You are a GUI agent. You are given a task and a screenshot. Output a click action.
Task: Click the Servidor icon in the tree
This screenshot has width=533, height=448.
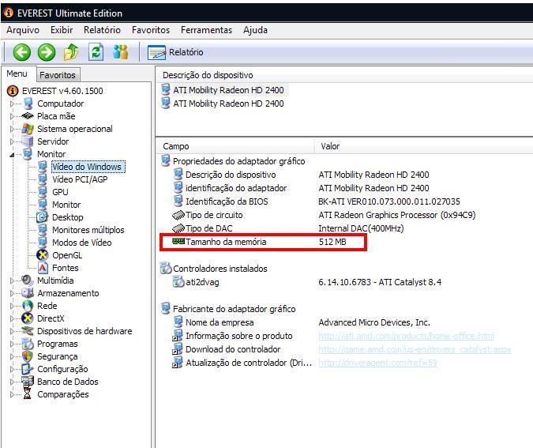point(28,141)
